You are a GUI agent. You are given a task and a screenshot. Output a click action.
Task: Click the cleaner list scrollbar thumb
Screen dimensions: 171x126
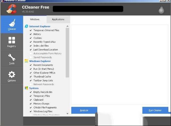click(x=68, y=53)
